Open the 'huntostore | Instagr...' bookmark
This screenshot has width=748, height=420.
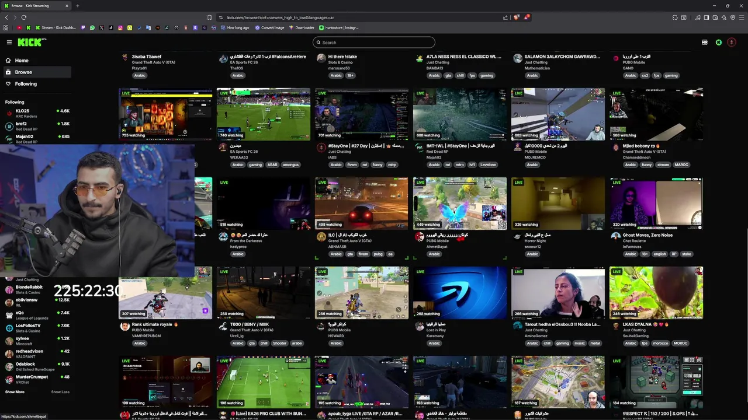pos(339,27)
